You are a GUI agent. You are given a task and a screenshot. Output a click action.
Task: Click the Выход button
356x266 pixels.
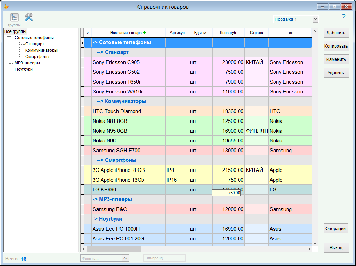pos(336,248)
